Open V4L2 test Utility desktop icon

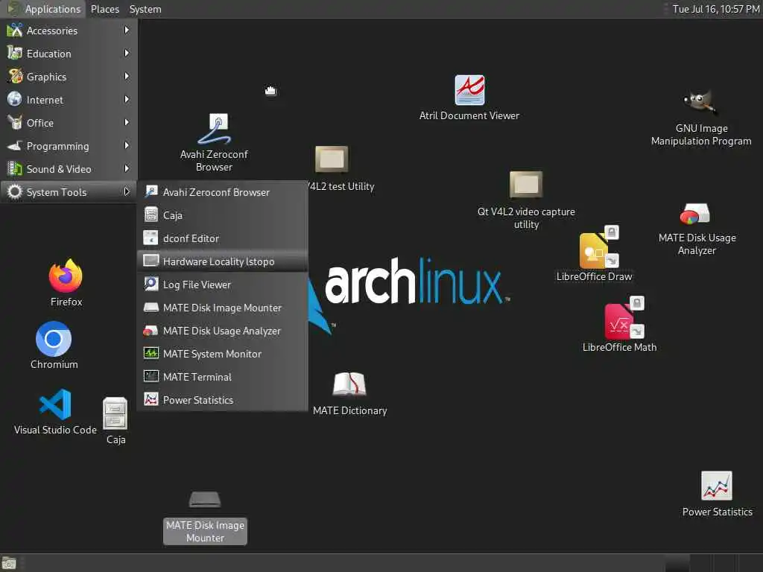pos(332,159)
